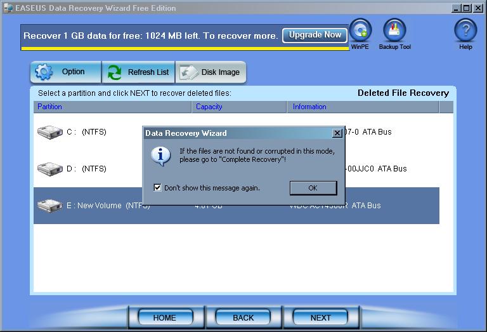Sort by the Partition column header

click(x=112, y=107)
